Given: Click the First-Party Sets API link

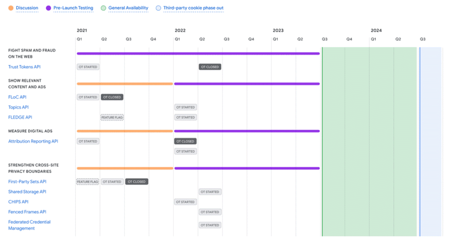Looking at the screenshot, I should 27,182.
